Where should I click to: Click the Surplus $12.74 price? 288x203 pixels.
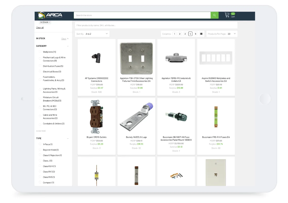point(216,144)
